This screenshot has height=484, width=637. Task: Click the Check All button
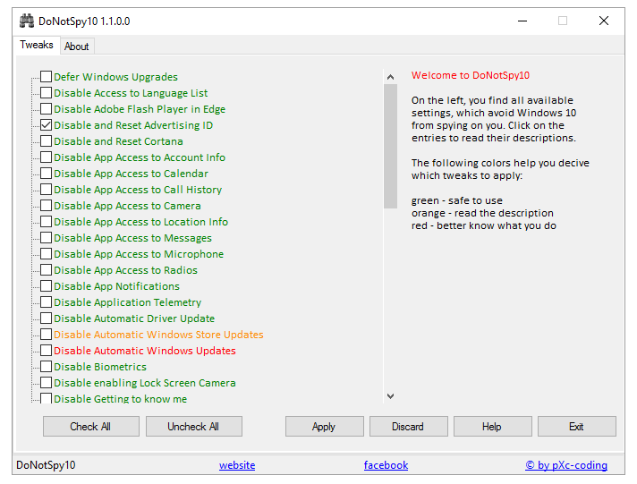coord(91,426)
